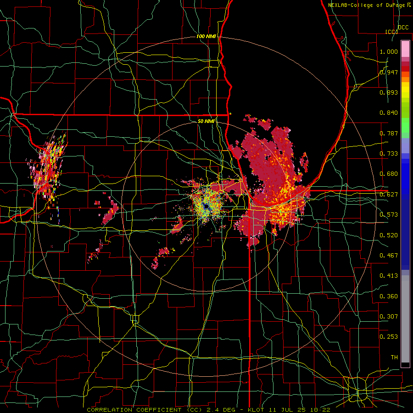Click the 0.307 scale label

pyautogui.click(x=389, y=317)
